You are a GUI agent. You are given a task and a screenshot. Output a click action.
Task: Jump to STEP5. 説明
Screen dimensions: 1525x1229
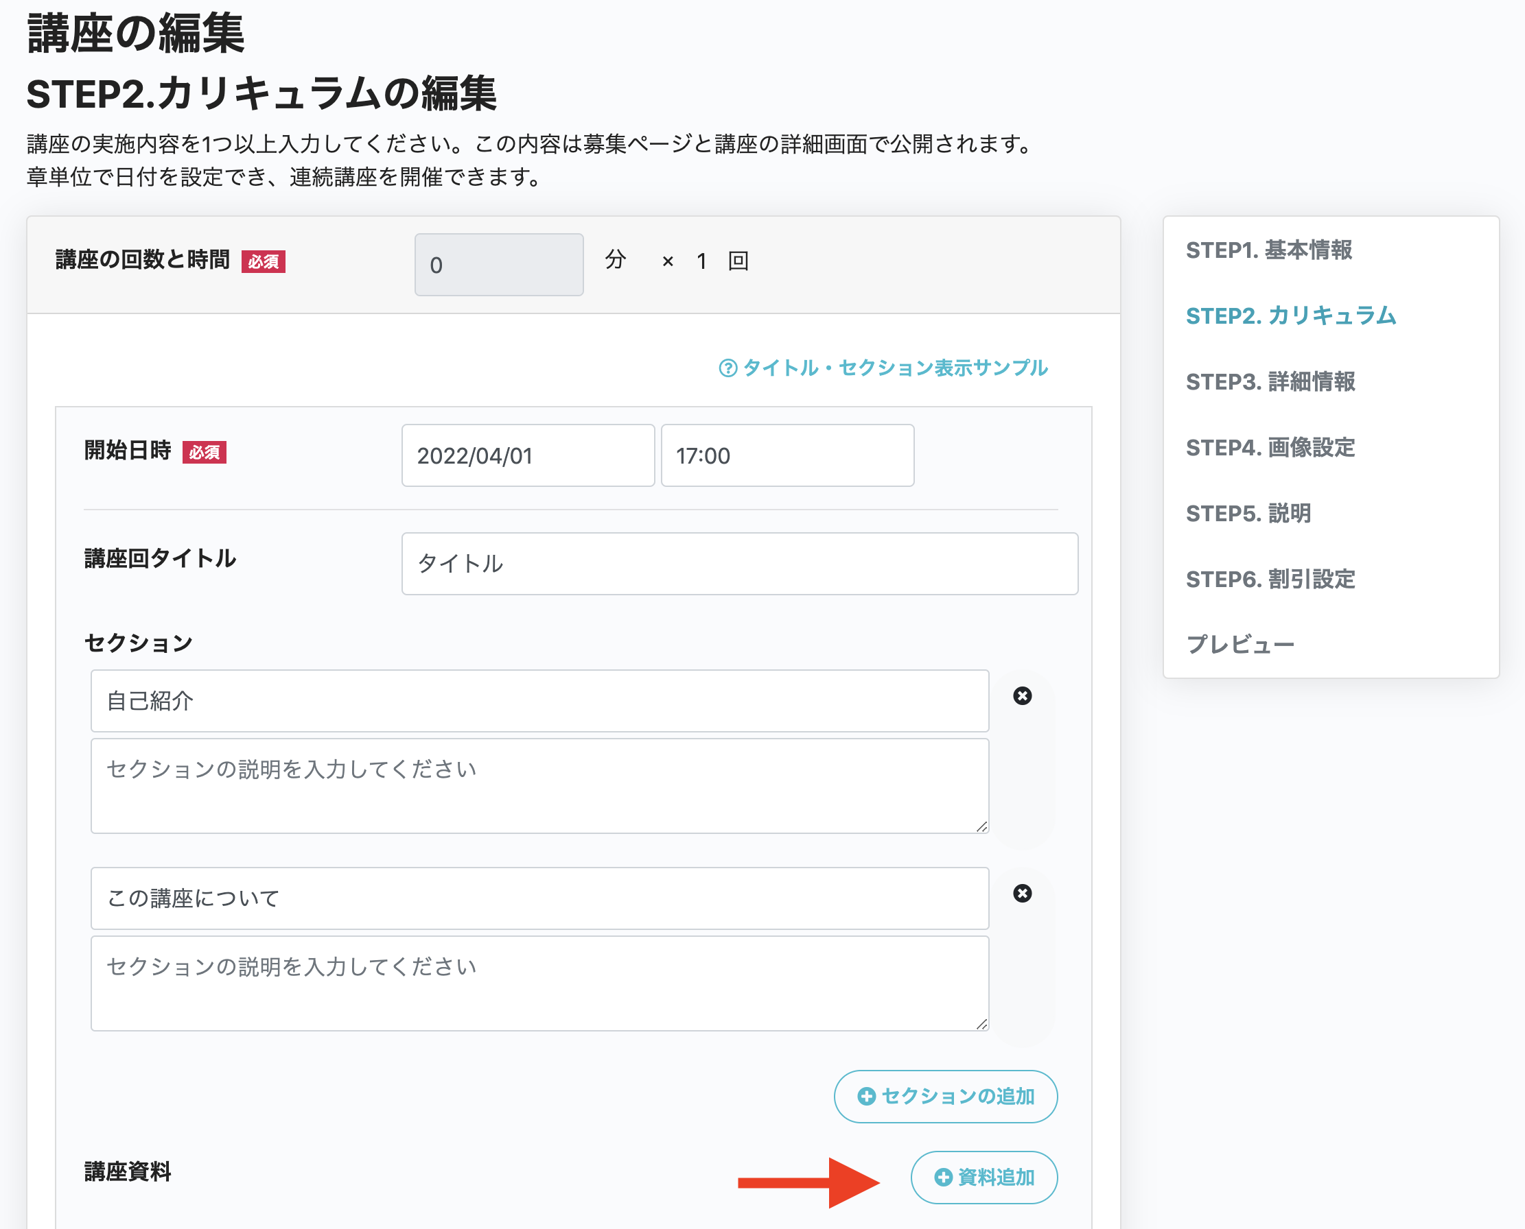tap(1248, 513)
